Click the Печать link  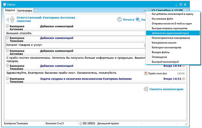pyautogui.click(x=129, y=20)
